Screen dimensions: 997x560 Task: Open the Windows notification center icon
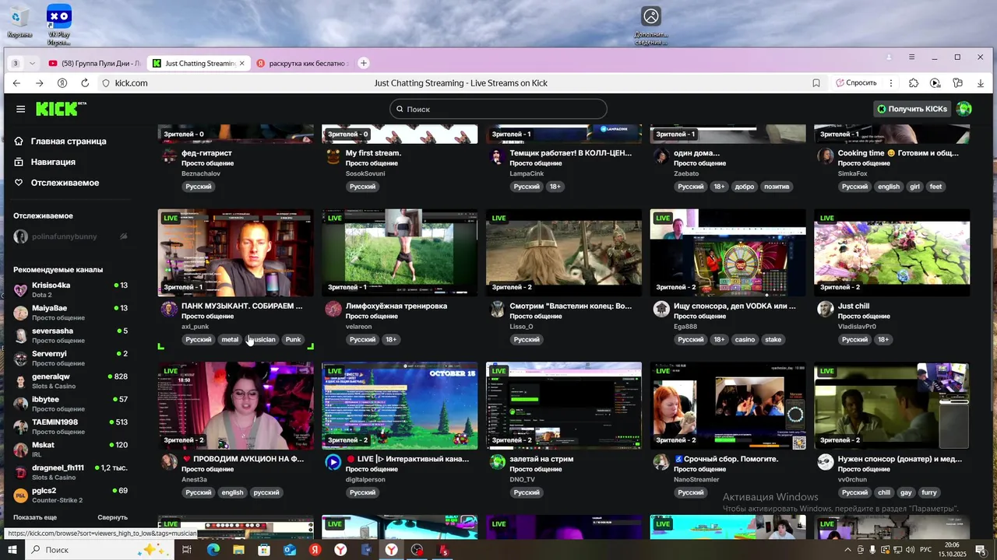[x=981, y=550]
